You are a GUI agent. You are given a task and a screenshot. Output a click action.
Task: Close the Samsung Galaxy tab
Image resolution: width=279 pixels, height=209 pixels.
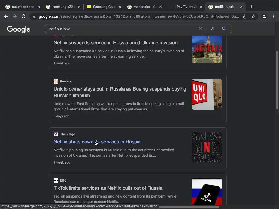120,7
